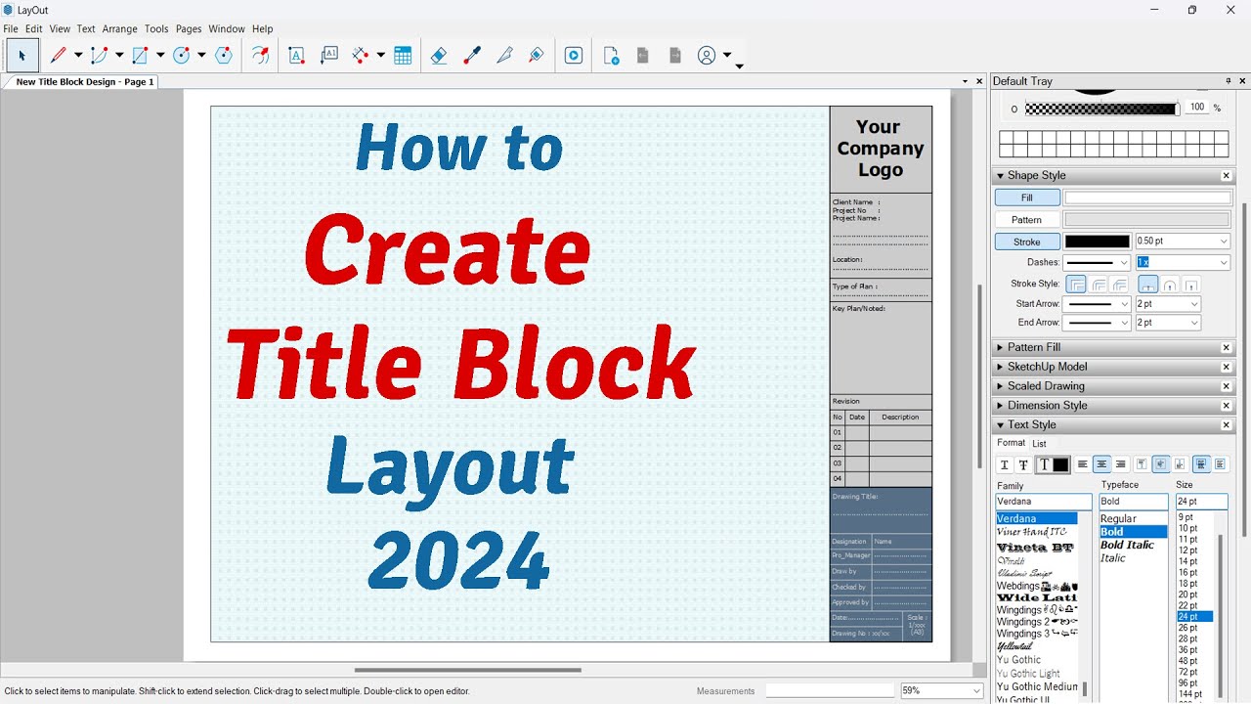Image resolution: width=1251 pixels, height=704 pixels.
Task: Select the Split knife tool
Action: click(504, 56)
